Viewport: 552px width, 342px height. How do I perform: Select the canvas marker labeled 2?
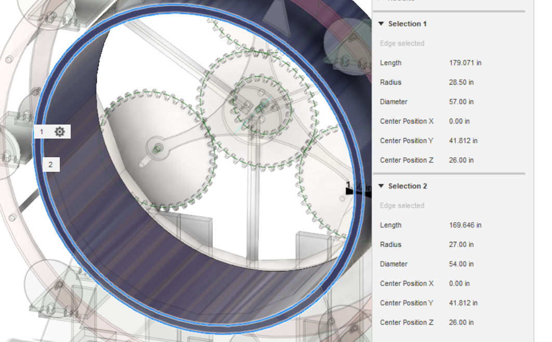click(51, 165)
